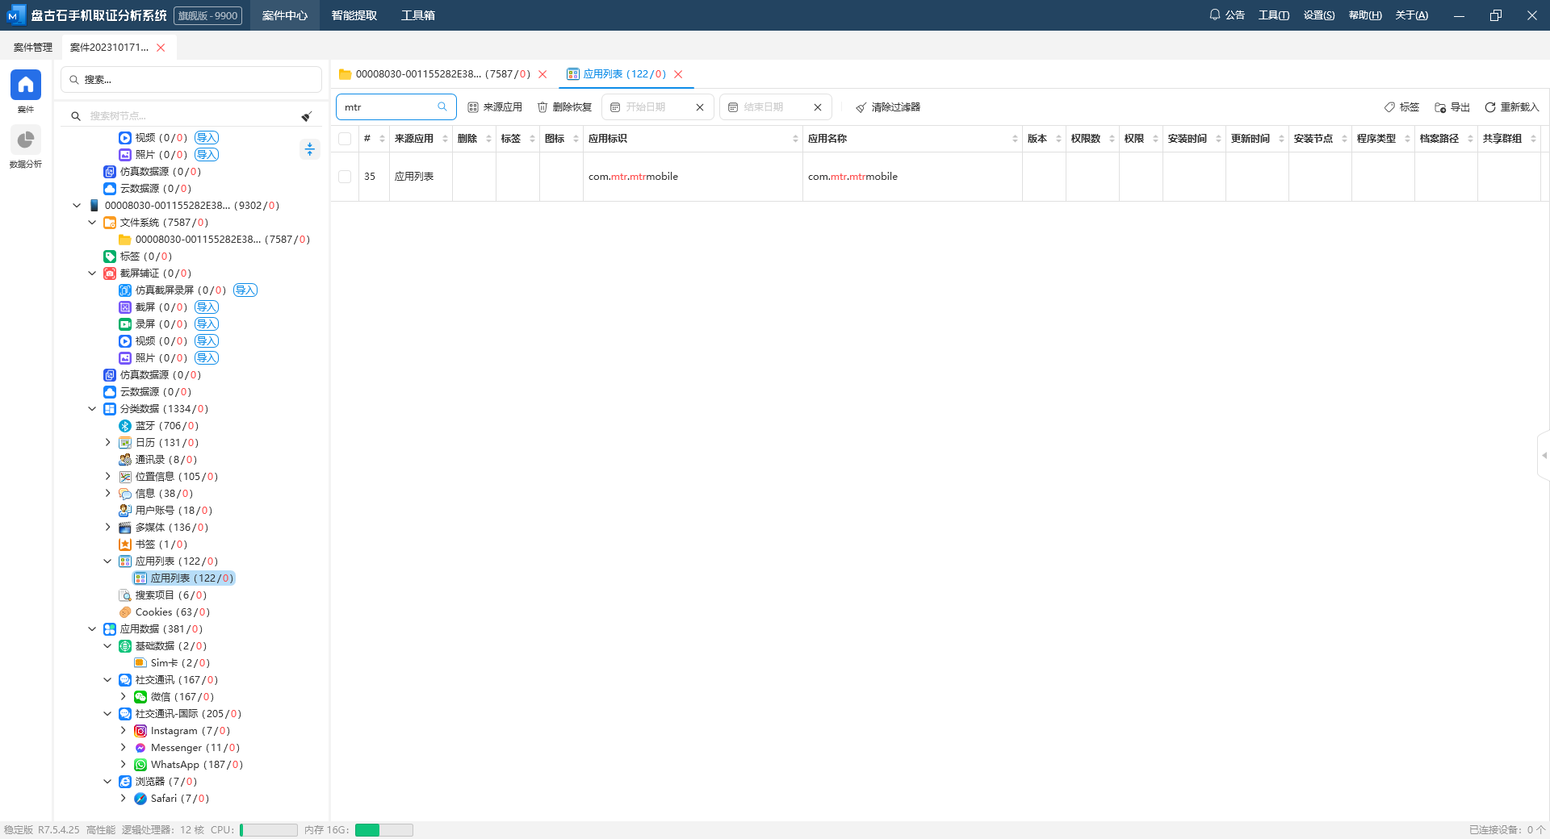Open the 公告 bell notification
The image size is (1550, 839).
click(x=1214, y=15)
